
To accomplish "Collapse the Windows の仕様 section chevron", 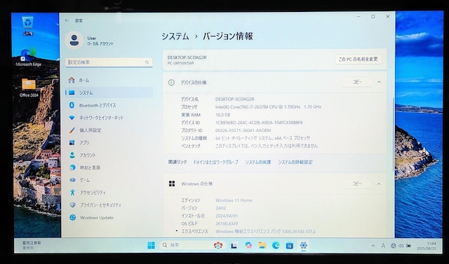I will click(x=379, y=184).
